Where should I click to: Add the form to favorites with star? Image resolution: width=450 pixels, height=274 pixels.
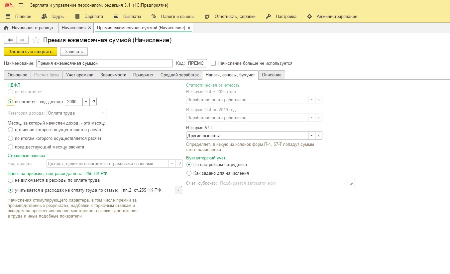coord(36,40)
